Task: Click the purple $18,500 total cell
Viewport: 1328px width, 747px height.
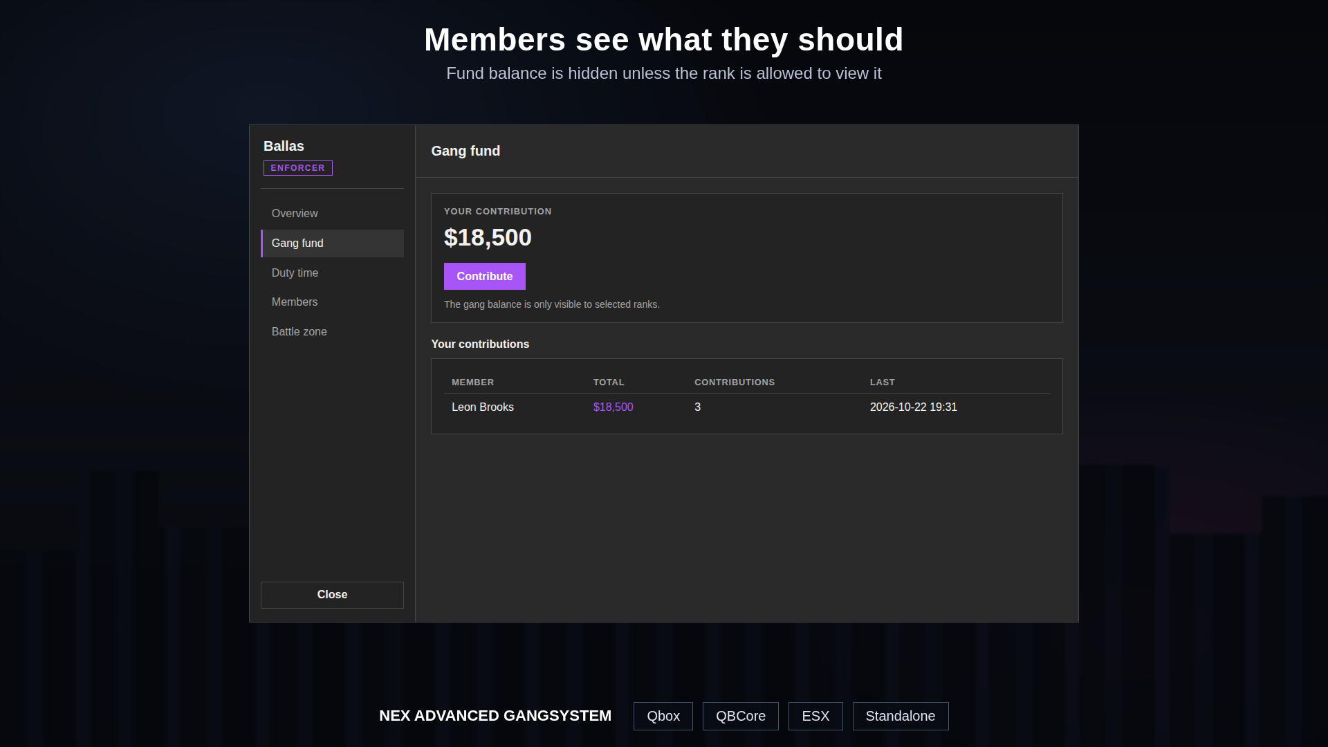Action: (614, 407)
